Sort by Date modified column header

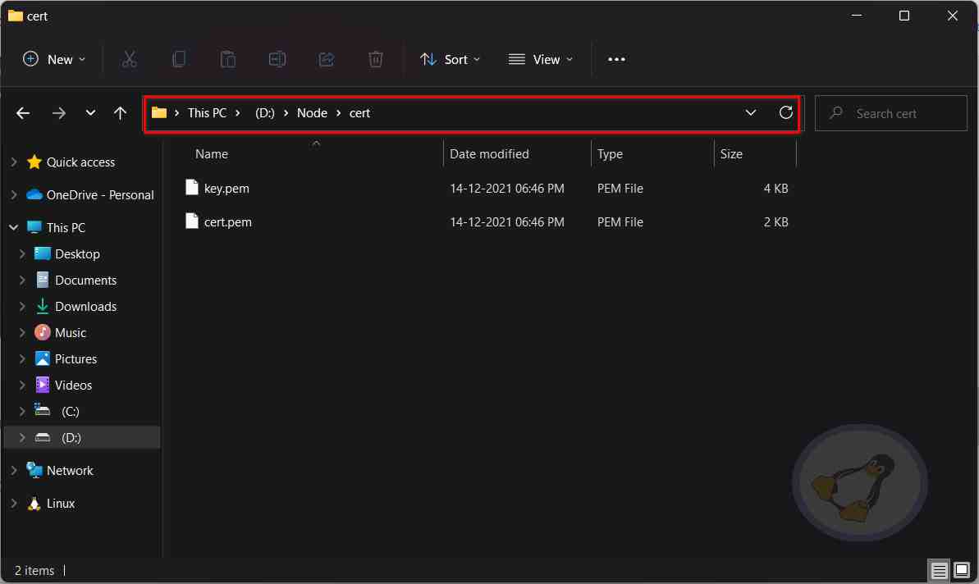pyautogui.click(x=489, y=153)
